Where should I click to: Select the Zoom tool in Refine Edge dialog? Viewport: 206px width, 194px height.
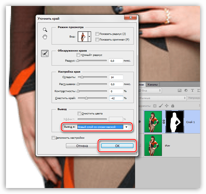[45, 30]
